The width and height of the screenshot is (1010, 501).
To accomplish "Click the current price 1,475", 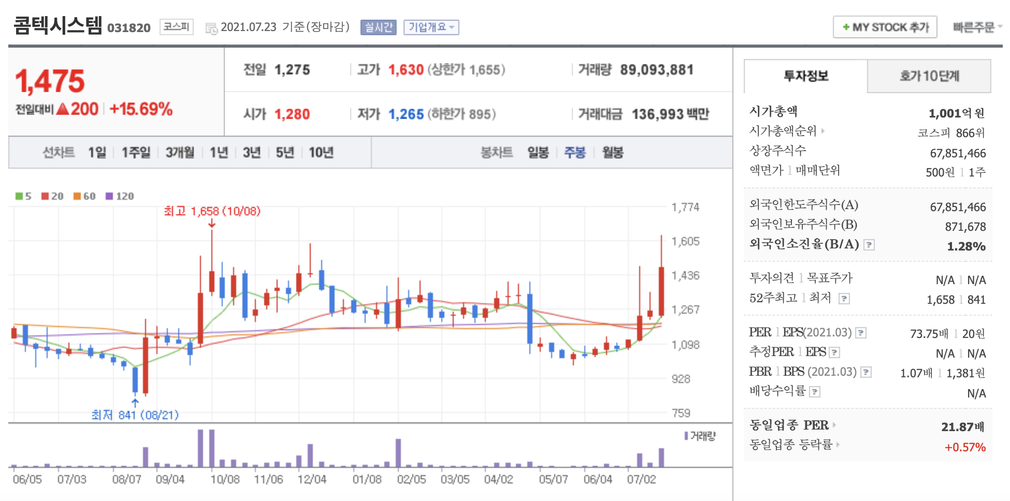I will point(50,81).
